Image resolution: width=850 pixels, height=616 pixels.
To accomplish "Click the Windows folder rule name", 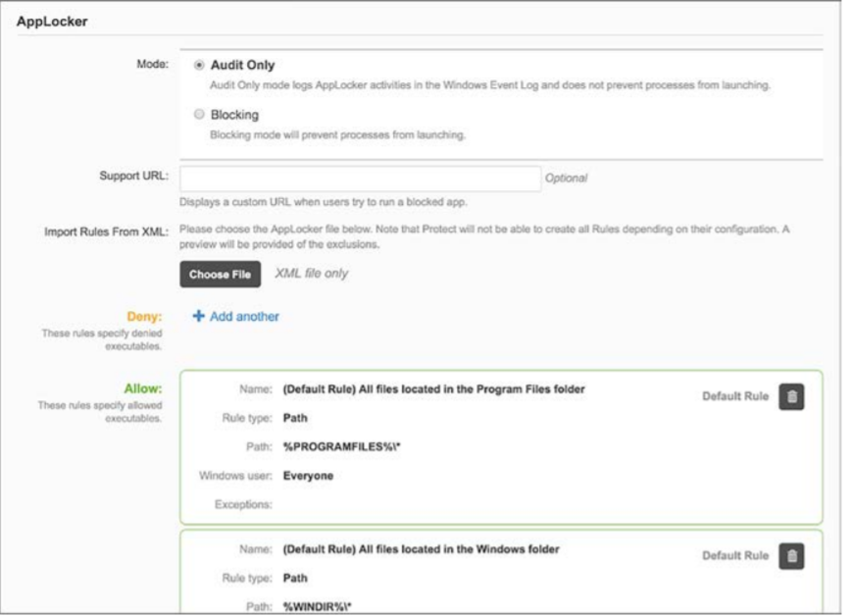I will [421, 549].
